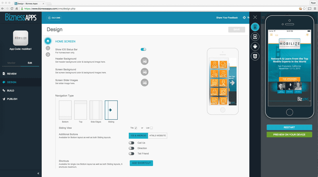Click the Ryan profile button in browser
The image size is (318, 177).
pyautogui.click(x=313, y=3)
